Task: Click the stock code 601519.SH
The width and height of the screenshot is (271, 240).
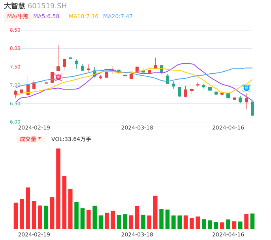Action: click(x=47, y=6)
